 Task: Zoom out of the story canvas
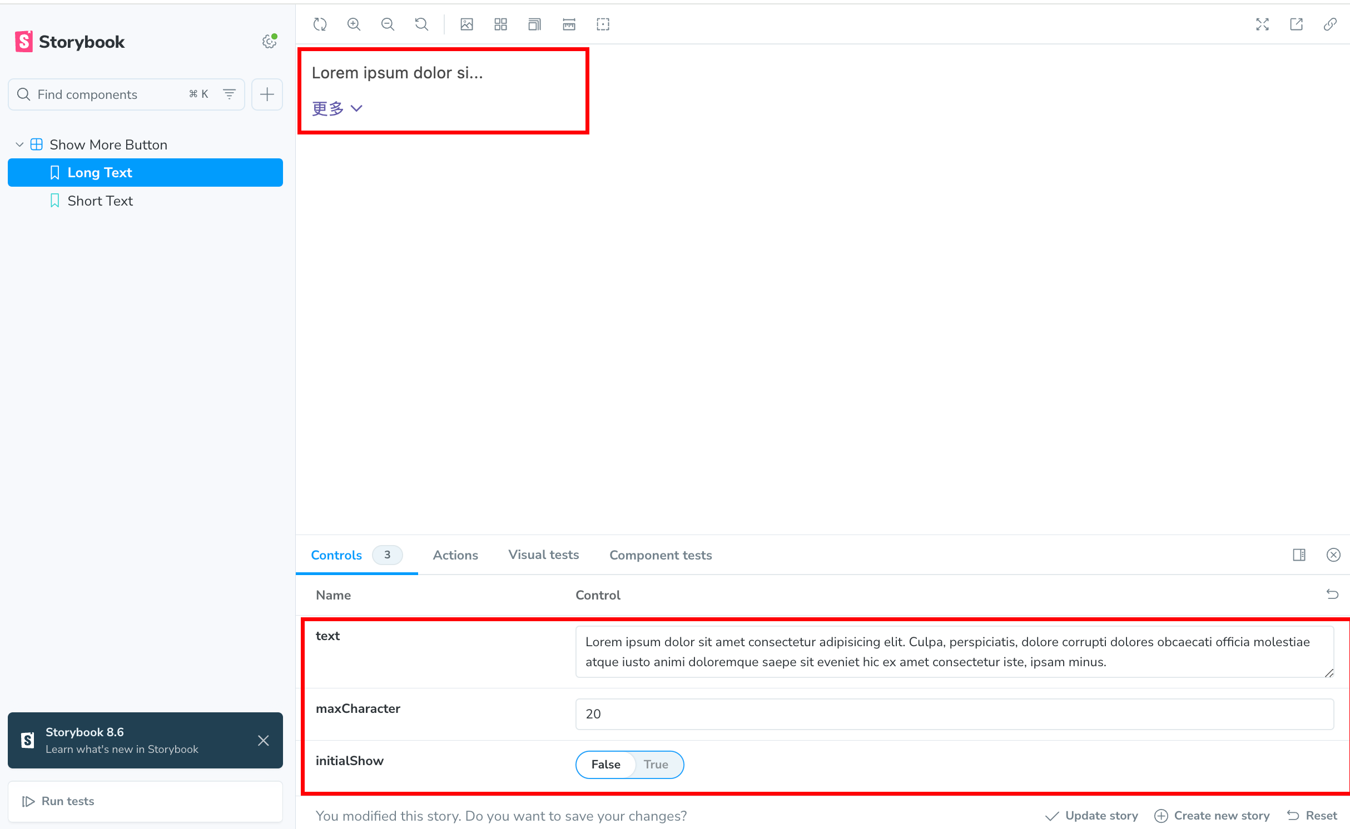click(388, 24)
